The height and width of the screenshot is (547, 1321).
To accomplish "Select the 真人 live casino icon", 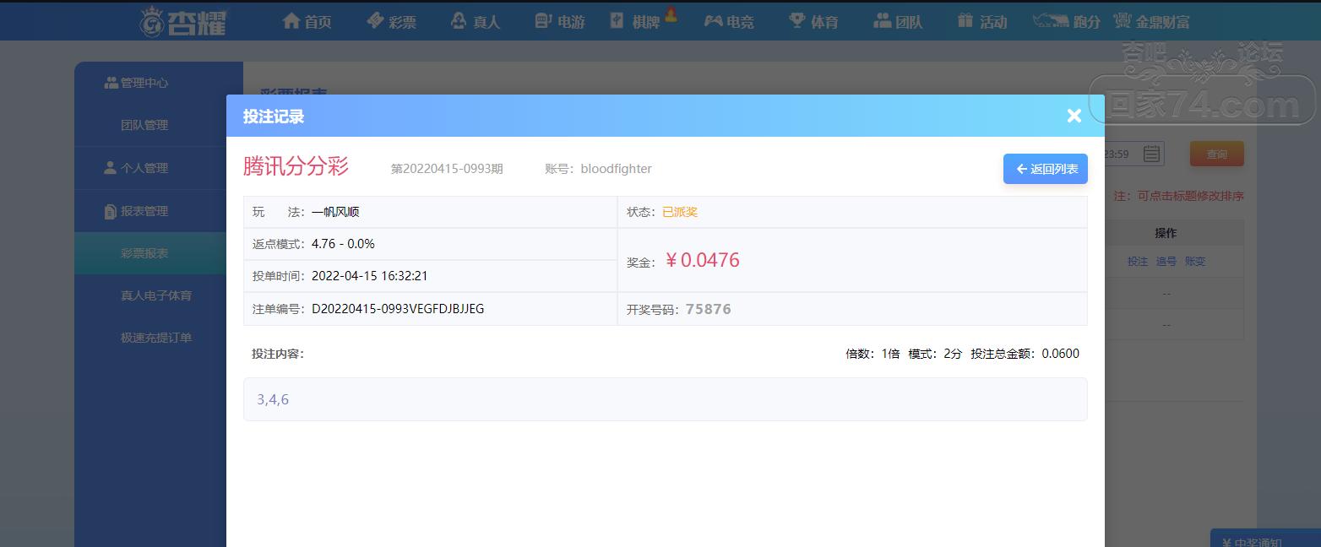I will click(x=459, y=21).
